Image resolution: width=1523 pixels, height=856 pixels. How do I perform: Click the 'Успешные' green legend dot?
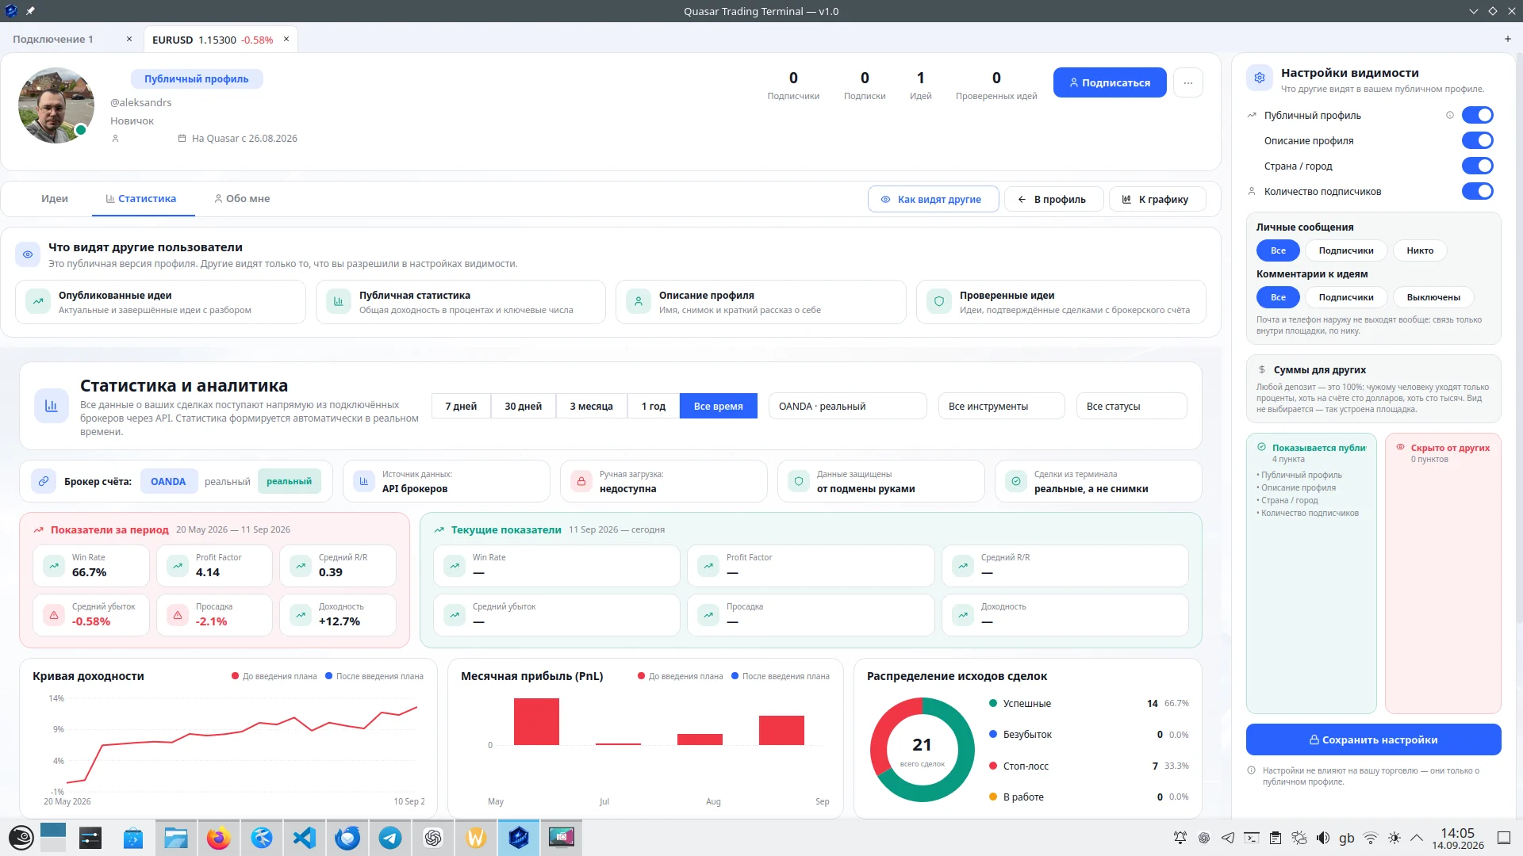pyautogui.click(x=993, y=703)
